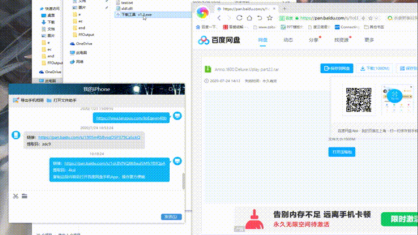Image resolution: width=418 pixels, height=235 pixels.
Task: Click the 下载(1000M) button
Action: 374,69
